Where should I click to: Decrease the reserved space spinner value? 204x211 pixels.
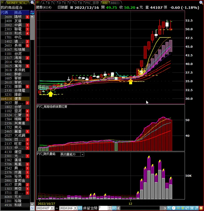[x=110, y=209]
